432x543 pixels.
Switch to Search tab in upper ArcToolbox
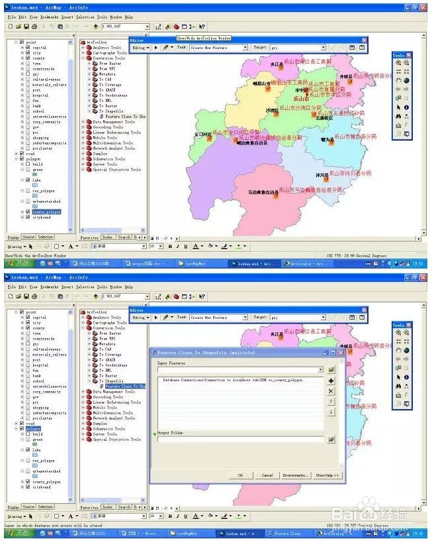coord(124,237)
